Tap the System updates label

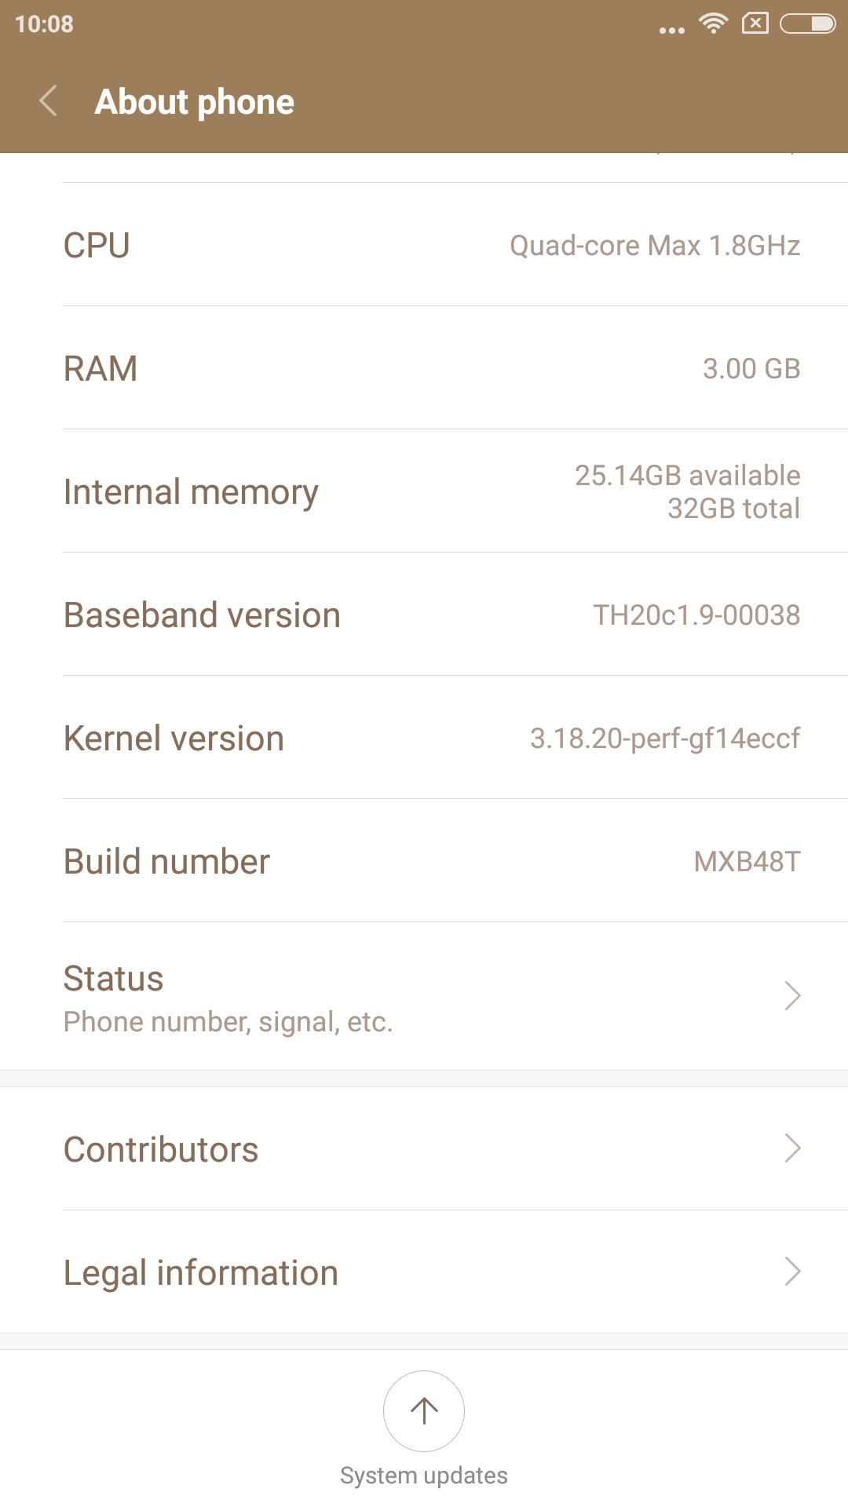424,1476
